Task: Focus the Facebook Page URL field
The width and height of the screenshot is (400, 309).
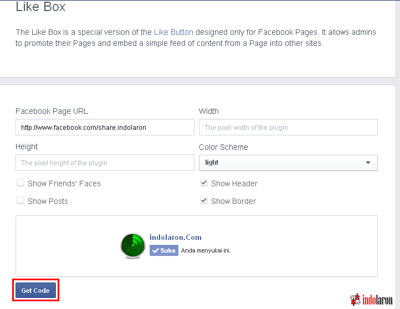Action: 105,127
